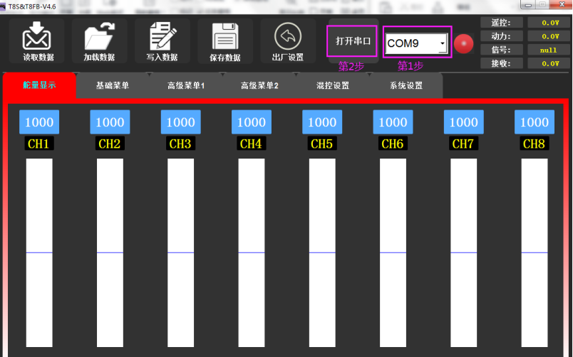573x357 pixels.
Task: Click the red connection status indicator
Action: [464, 43]
